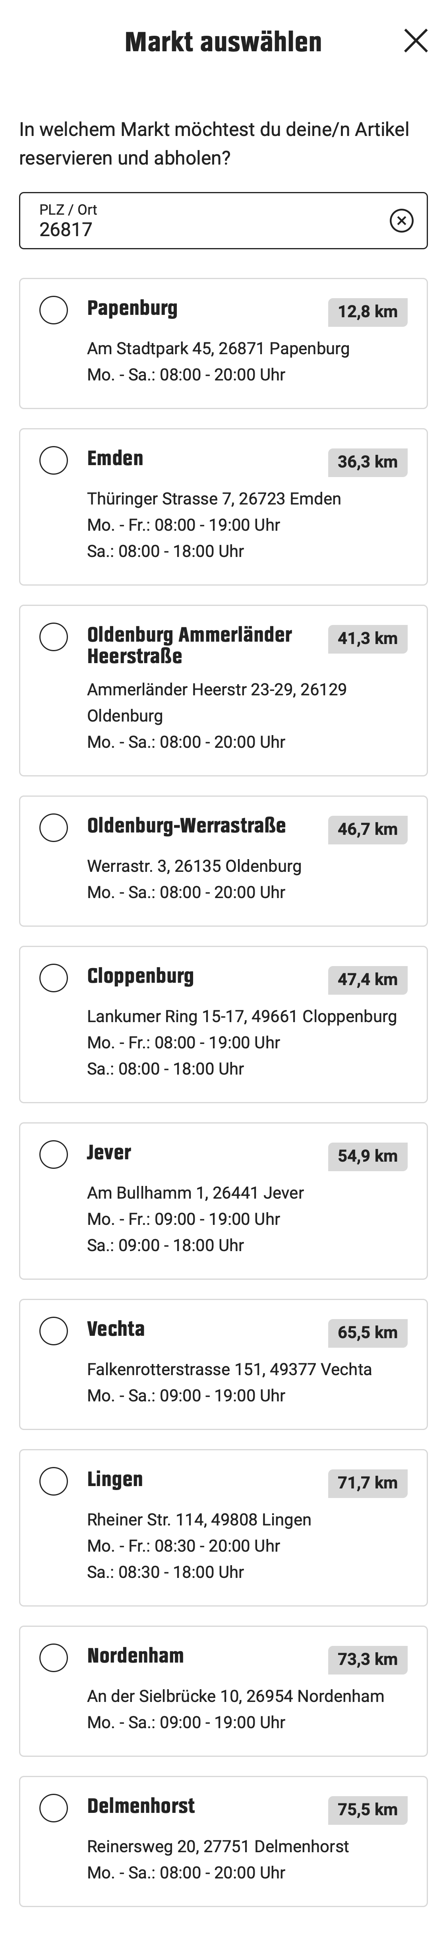Clear the PLZ / Ort field
447x1954 pixels.
tap(401, 221)
